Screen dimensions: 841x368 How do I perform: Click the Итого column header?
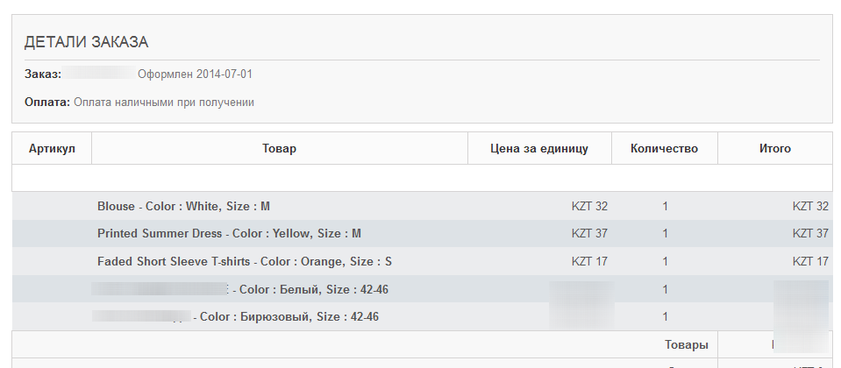[x=775, y=149]
